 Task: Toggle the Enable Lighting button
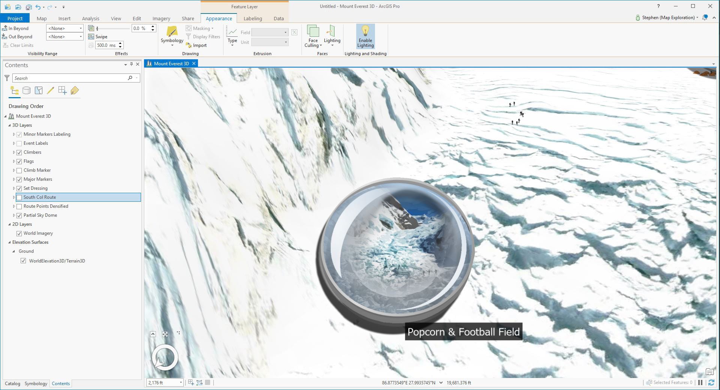click(x=365, y=36)
